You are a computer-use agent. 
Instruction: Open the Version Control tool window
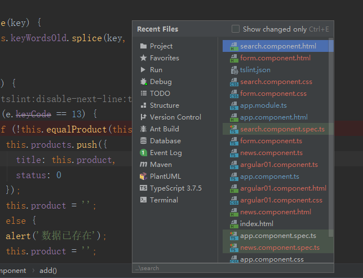point(175,117)
